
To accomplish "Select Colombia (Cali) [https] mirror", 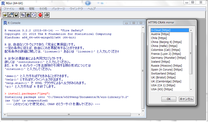I will (170, 50).
